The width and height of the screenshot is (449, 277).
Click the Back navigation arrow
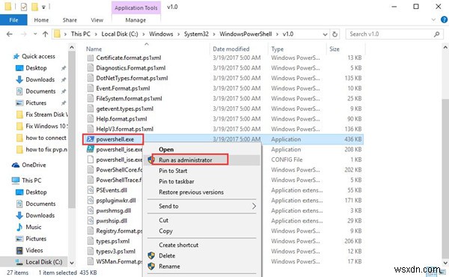10,34
